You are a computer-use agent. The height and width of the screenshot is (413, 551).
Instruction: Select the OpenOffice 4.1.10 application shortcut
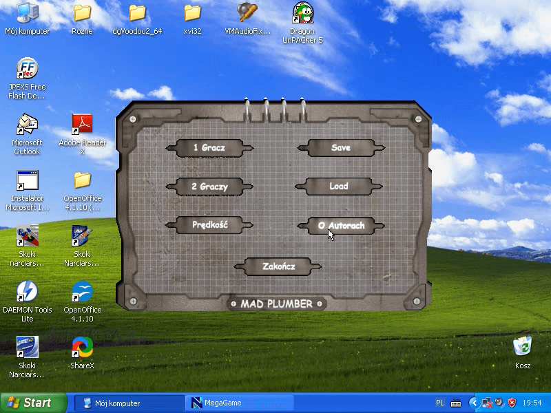click(82, 301)
